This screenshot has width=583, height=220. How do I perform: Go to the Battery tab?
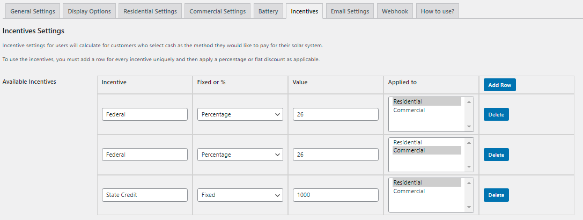click(268, 11)
